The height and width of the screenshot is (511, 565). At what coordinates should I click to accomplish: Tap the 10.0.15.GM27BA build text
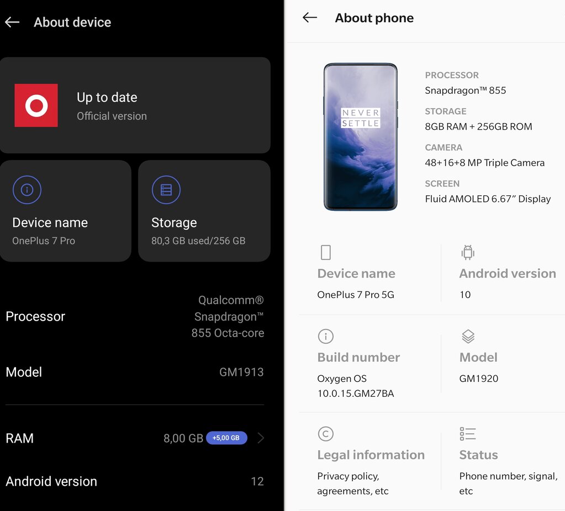click(x=356, y=393)
